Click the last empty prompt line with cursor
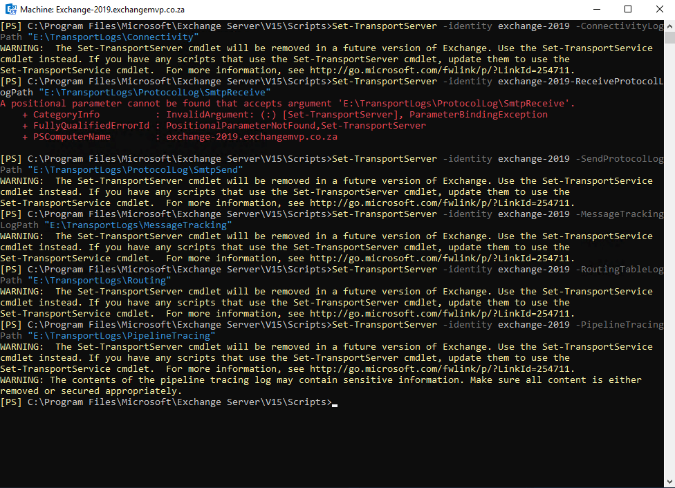The width and height of the screenshot is (675, 488). (169, 402)
